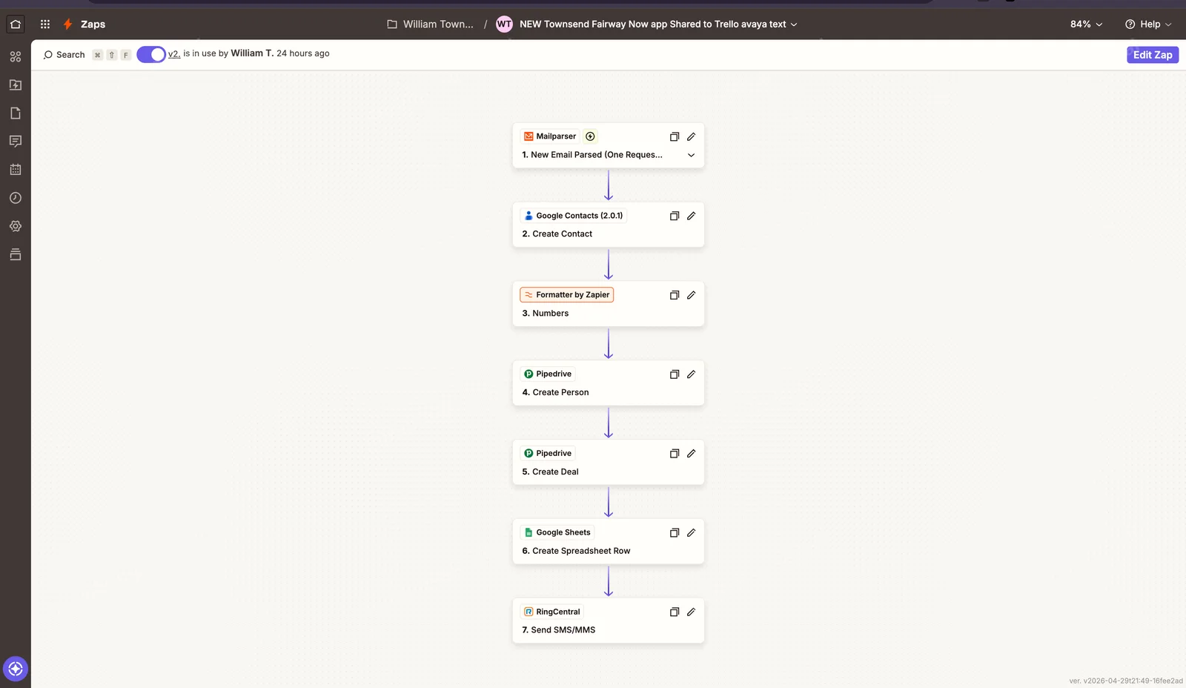The width and height of the screenshot is (1186, 688).
Task: Click the WT owner avatar
Action: (504, 24)
